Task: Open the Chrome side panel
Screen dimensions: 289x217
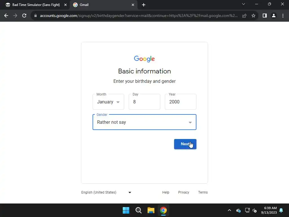Action: 265,16
